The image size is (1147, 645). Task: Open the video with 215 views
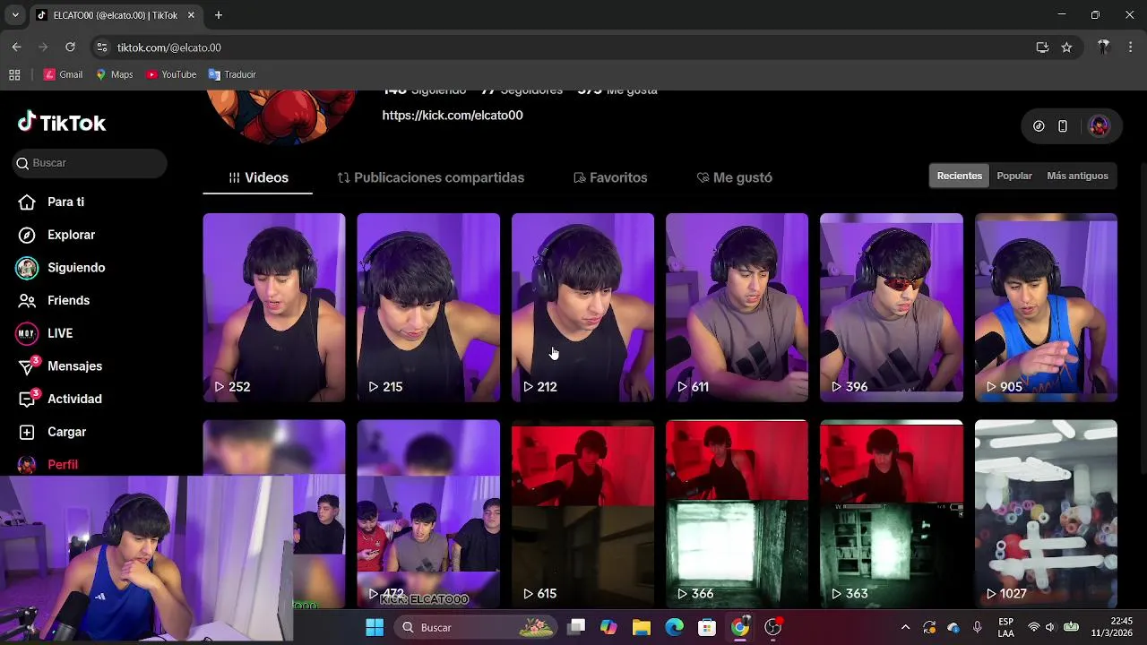click(x=428, y=307)
